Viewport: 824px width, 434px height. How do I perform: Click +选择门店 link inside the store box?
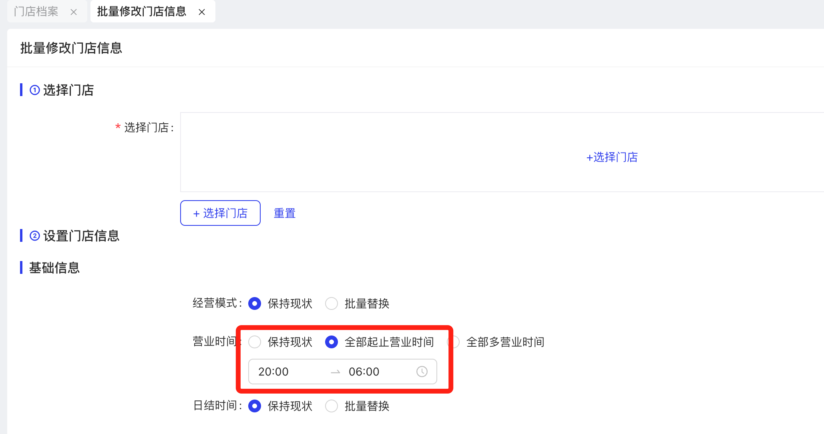click(612, 157)
